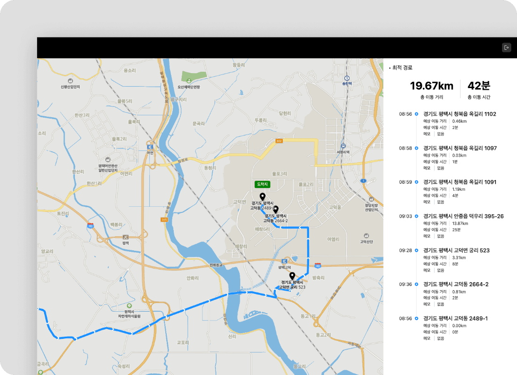Open the stop 경기도 평택시 청북읍 옥길리 1102

pyautogui.click(x=459, y=114)
